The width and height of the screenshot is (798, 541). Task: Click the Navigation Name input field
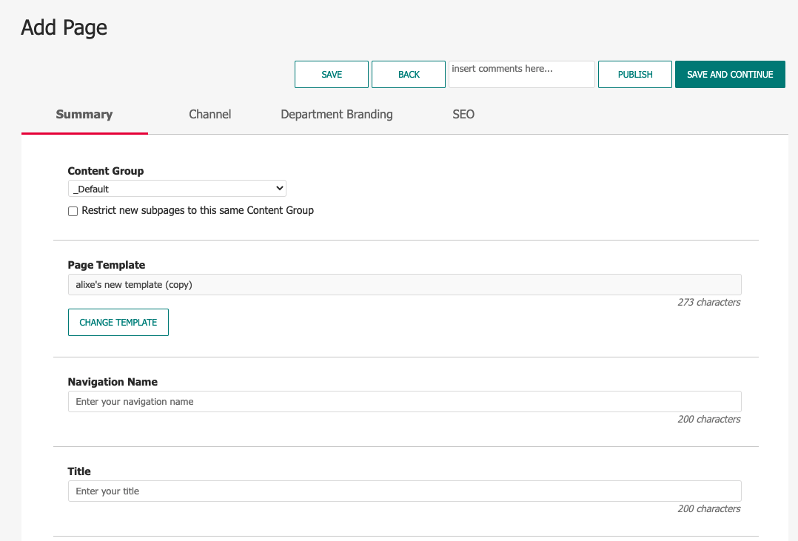[x=404, y=401]
